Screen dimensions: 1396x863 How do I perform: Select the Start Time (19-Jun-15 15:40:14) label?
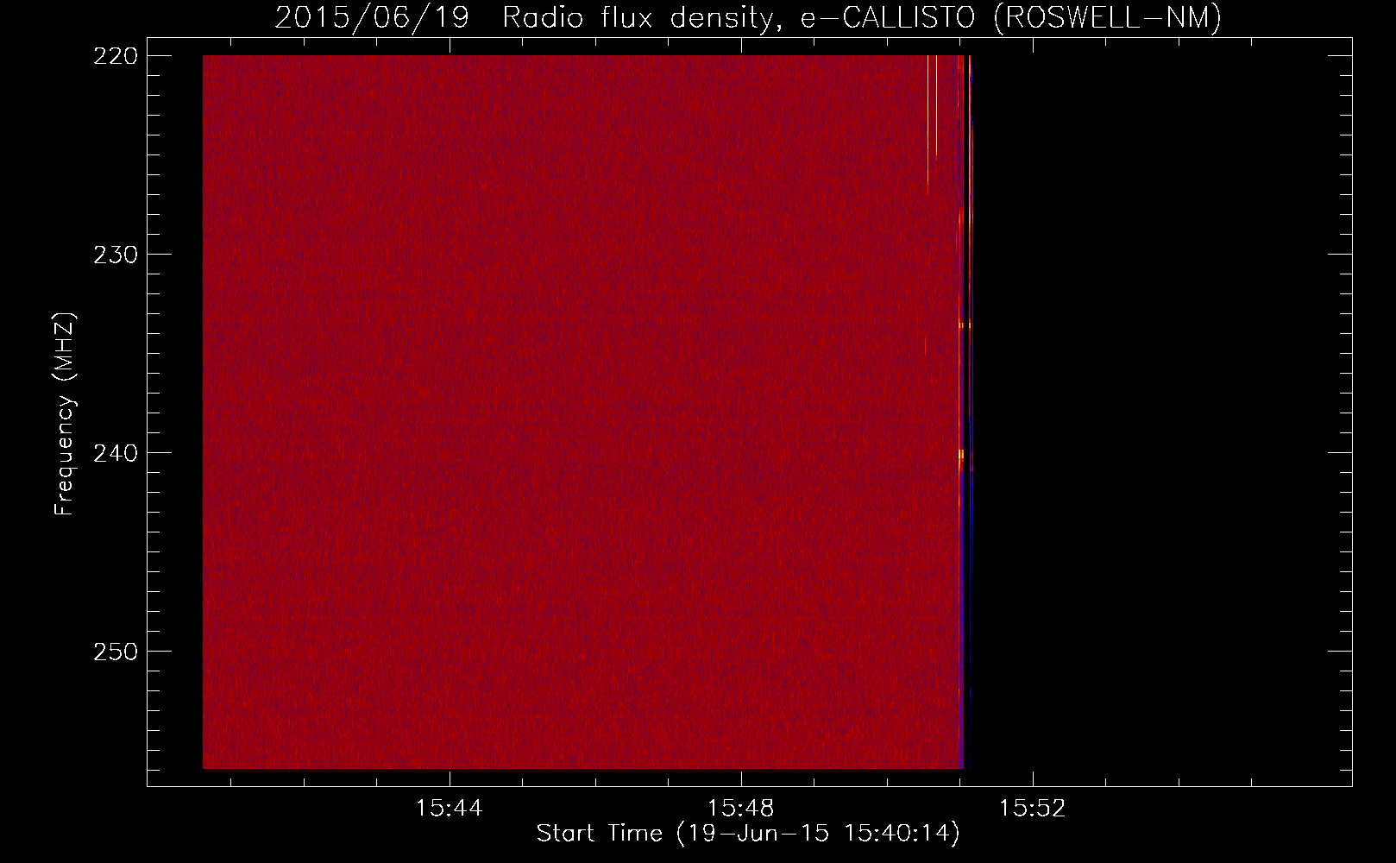pos(748,834)
